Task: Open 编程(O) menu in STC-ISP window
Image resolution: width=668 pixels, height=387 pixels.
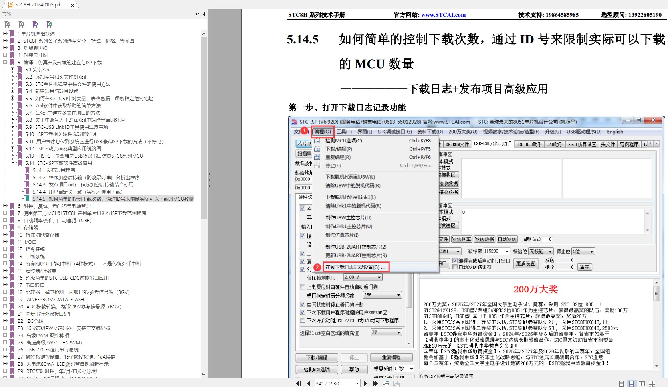Action: pyautogui.click(x=323, y=132)
